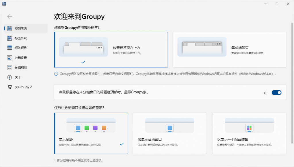This screenshot has width=294, height=167.
Task: Select the 总的来说 sidebar icon
Action: point(9,29)
